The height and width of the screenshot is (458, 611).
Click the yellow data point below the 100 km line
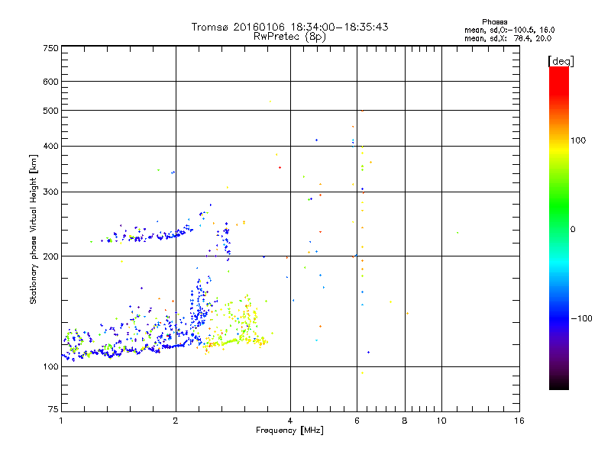(362, 373)
